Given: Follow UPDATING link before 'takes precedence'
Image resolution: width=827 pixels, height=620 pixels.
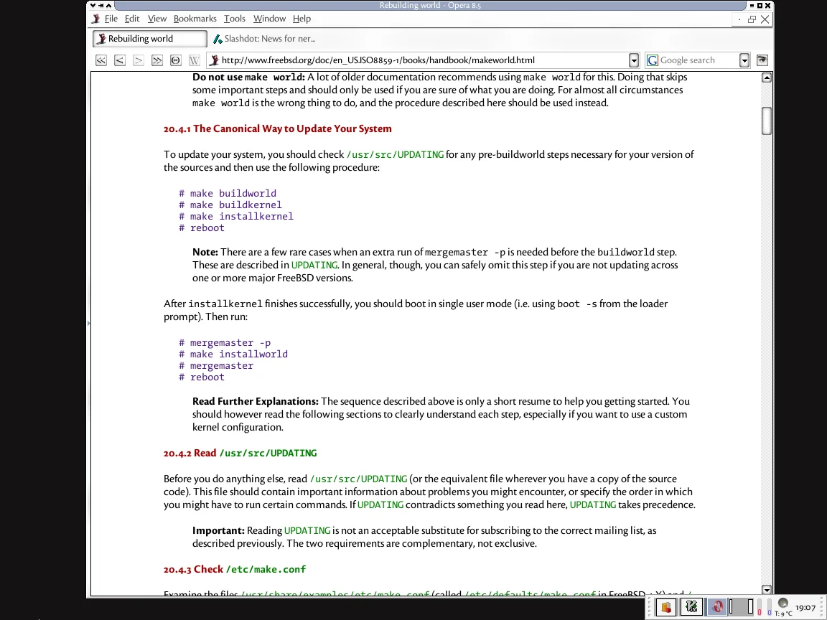Looking at the screenshot, I should [x=593, y=504].
